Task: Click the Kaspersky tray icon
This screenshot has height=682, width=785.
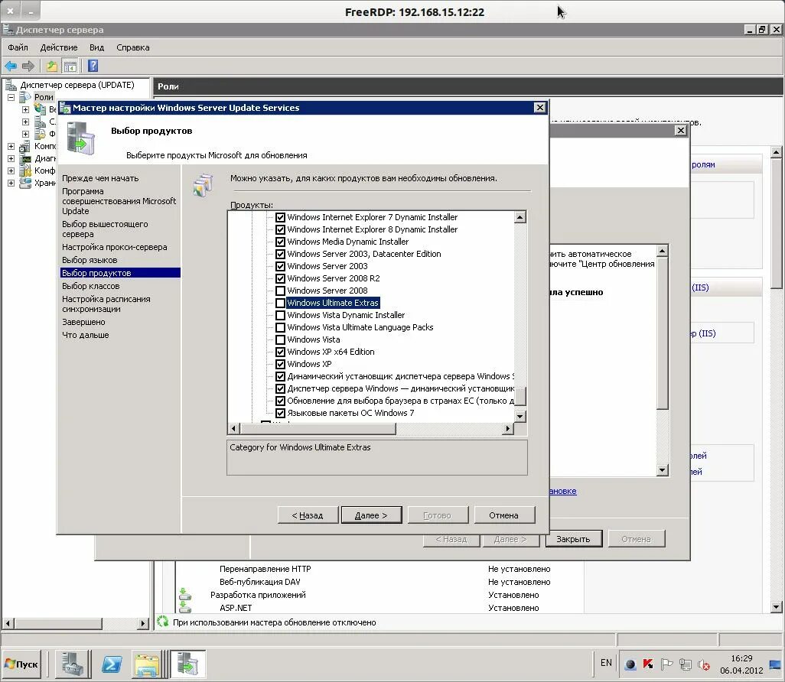Action: click(648, 664)
